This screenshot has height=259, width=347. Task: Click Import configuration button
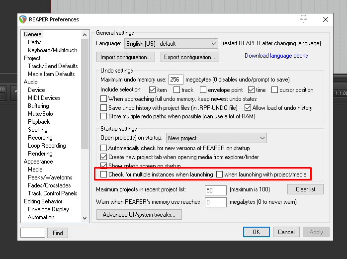click(x=126, y=57)
